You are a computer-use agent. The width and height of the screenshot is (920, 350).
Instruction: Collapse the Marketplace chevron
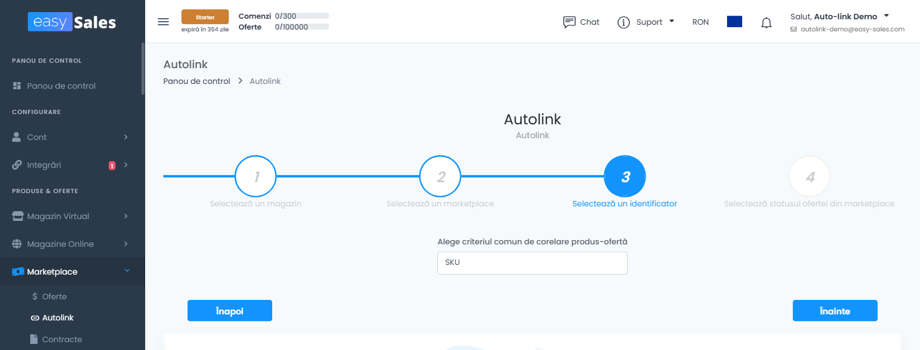pos(126,271)
